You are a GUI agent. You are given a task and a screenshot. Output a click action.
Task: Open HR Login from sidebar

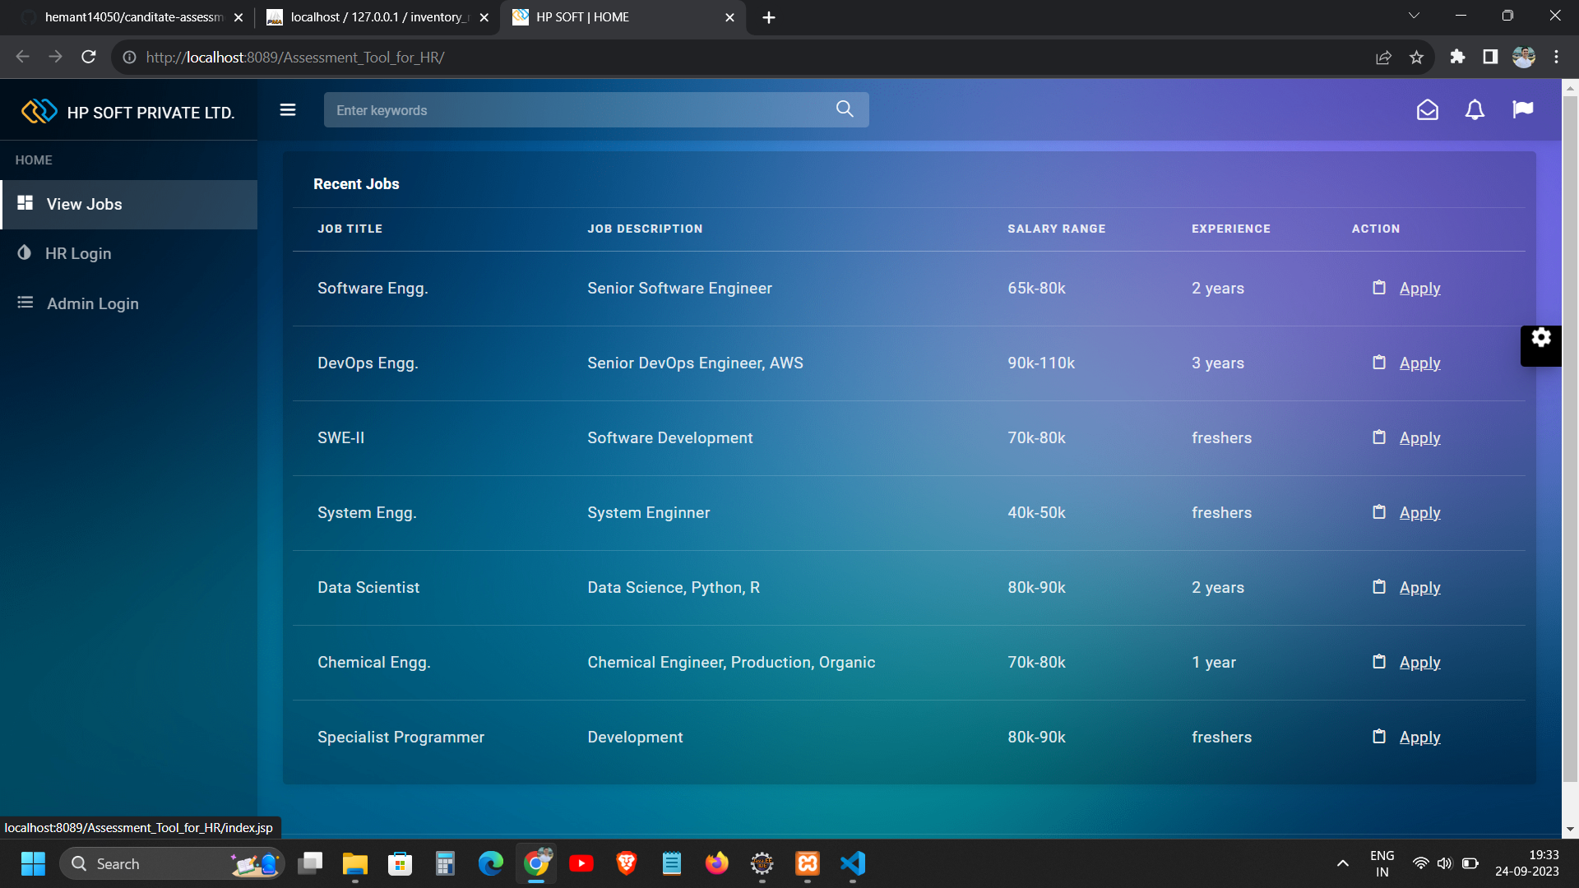click(78, 254)
